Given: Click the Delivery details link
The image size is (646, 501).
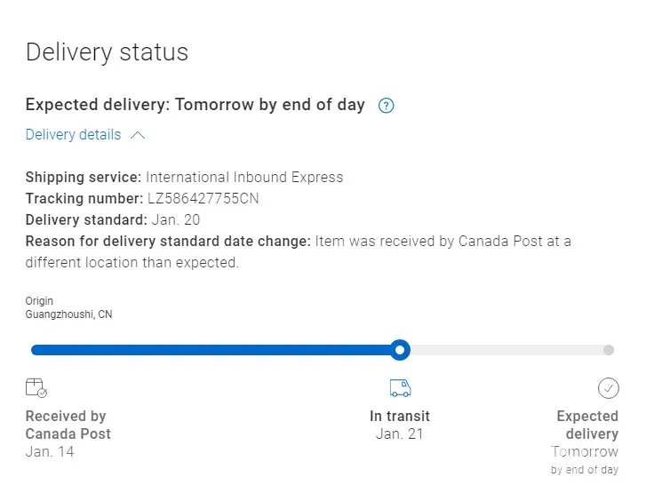Looking at the screenshot, I should point(73,135).
